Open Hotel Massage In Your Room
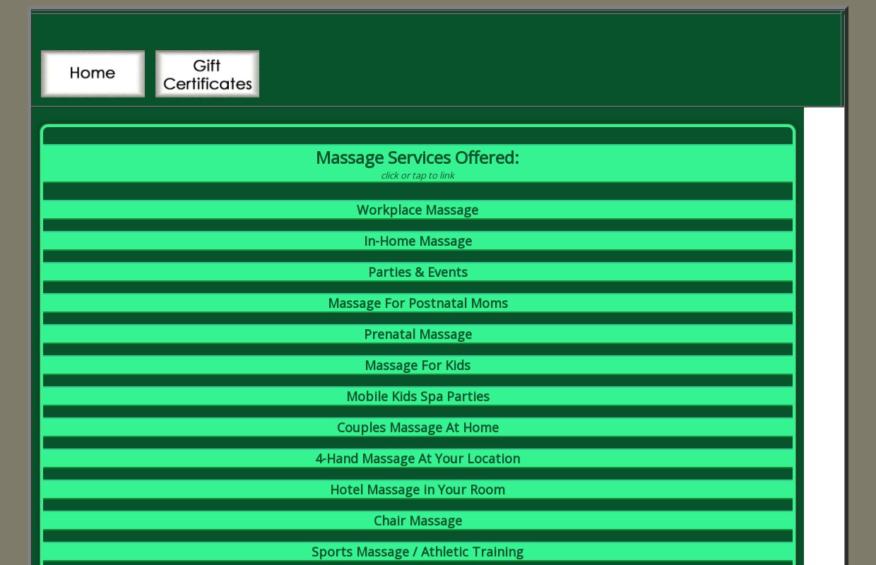The height and width of the screenshot is (565, 876). [x=418, y=489]
